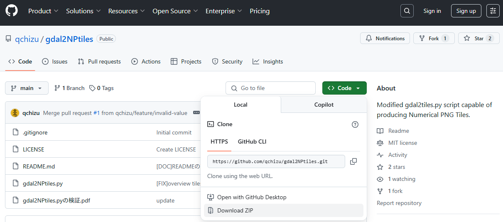Click the watching eye icon
Image resolution: width=503 pixels, height=222 pixels.
(380, 179)
